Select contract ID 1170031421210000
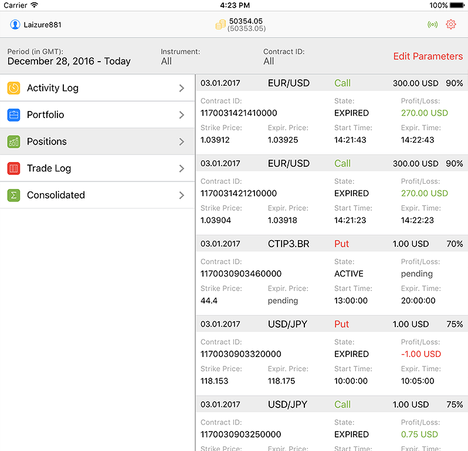The image size is (468, 451). coord(239,193)
